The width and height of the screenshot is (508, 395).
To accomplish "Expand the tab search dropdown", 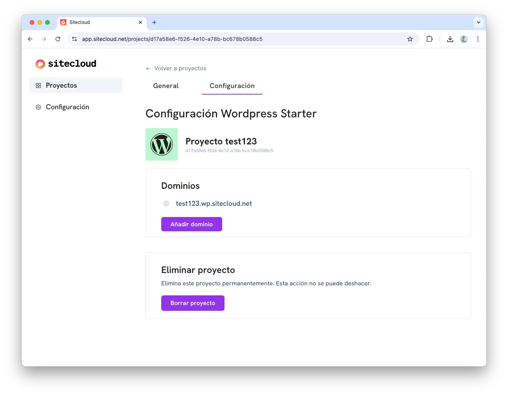I will (479, 22).
